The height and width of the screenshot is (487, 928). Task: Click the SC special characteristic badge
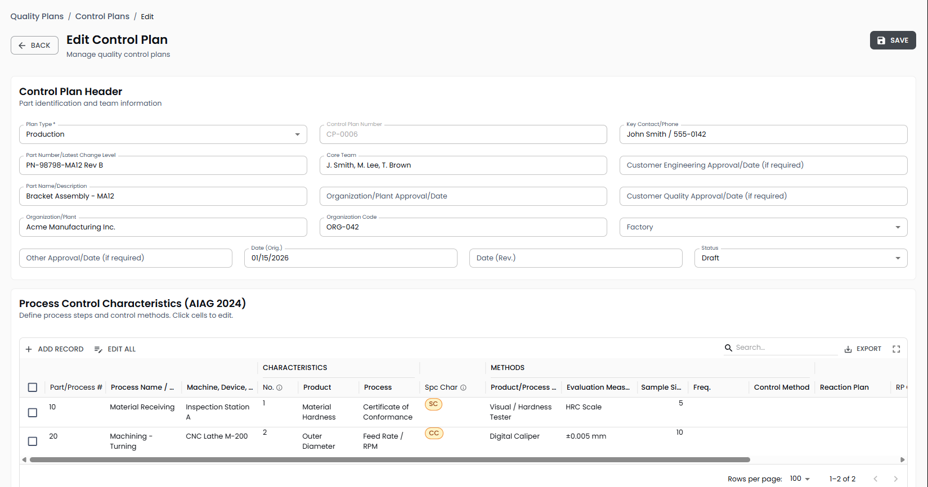[x=433, y=404]
